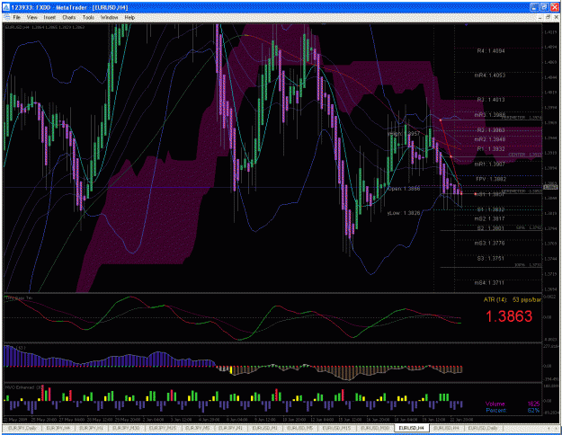Click the mR4: 1.4053 pivot label

coord(490,75)
